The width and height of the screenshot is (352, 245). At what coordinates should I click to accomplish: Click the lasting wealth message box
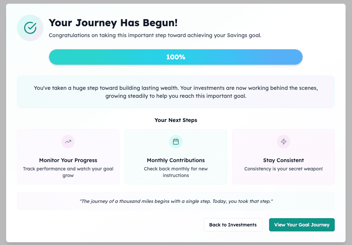(176, 92)
